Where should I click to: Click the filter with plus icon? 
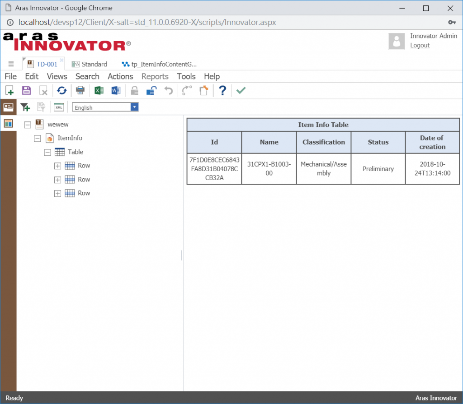tap(25, 107)
